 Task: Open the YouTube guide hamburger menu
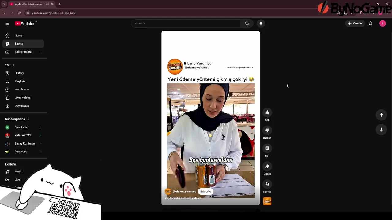7,23
